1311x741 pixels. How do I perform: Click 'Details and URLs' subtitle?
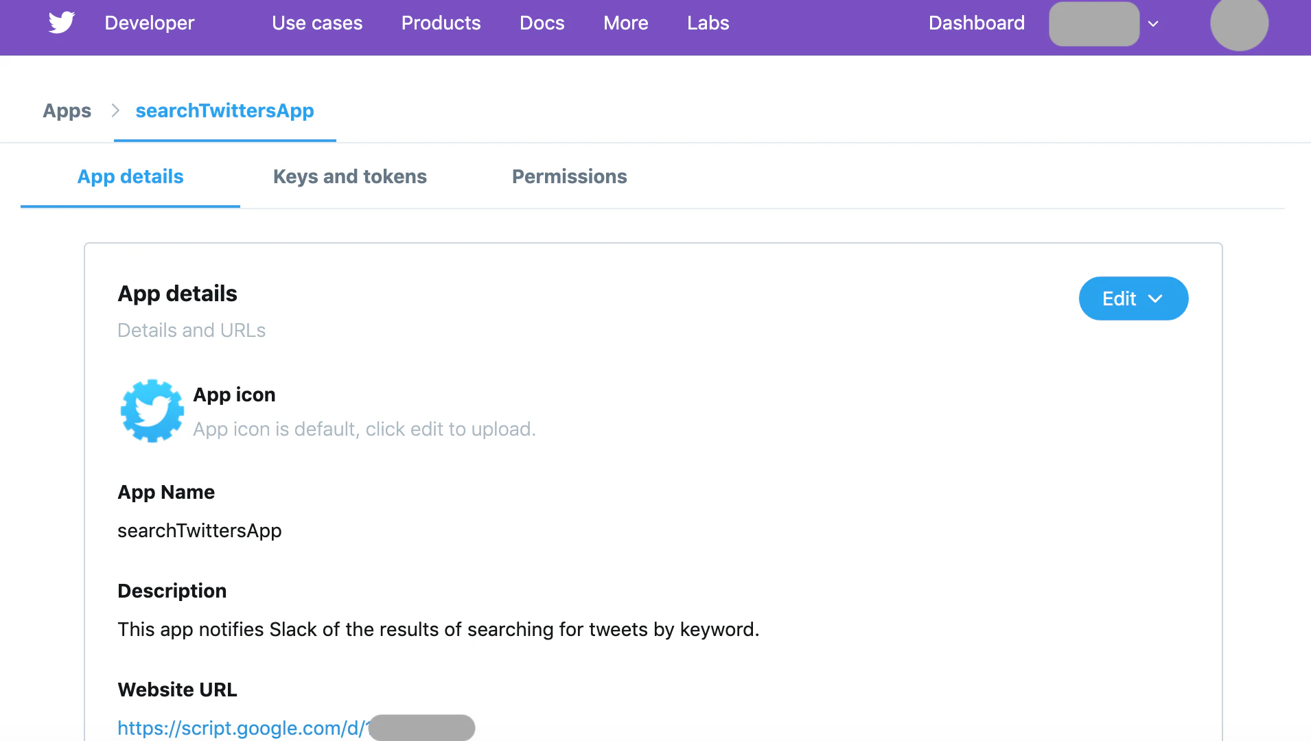192,330
